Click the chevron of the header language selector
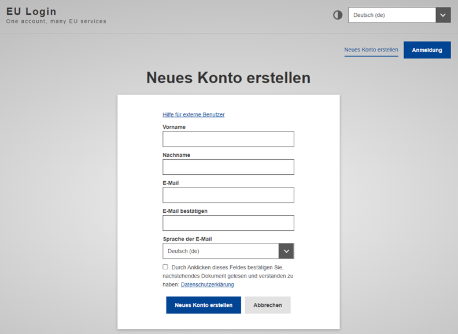This screenshot has width=458, height=334. coord(443,15)
